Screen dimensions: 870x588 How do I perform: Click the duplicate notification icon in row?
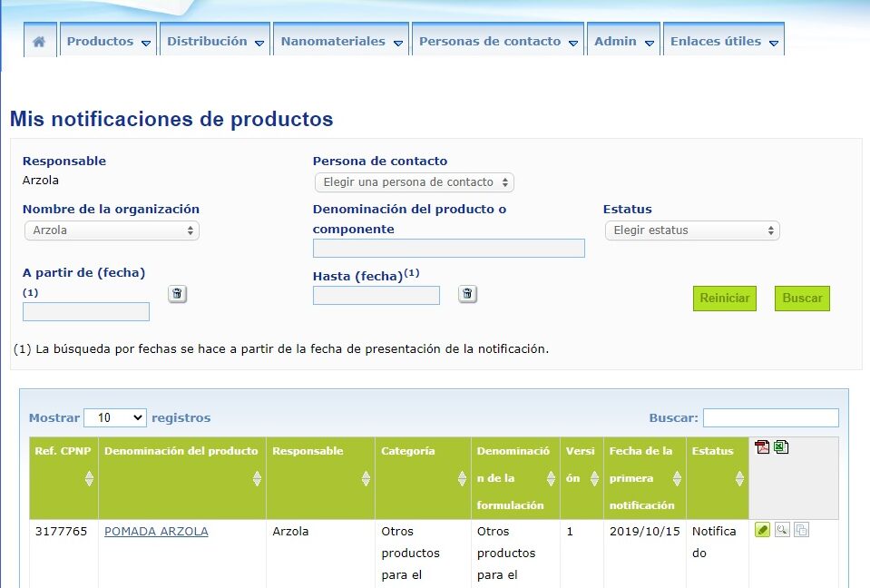pyautogui.click(x=801, y=530)
